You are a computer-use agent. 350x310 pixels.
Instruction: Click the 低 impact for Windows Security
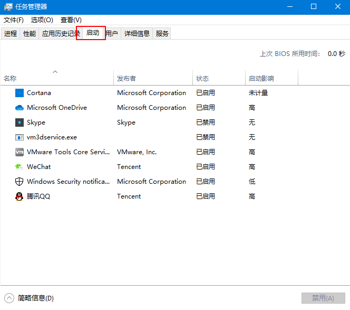coord(252,181)
